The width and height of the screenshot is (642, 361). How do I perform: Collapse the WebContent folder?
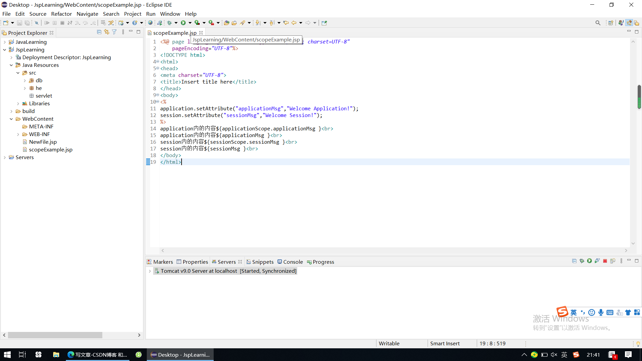(x=11, y=119)
